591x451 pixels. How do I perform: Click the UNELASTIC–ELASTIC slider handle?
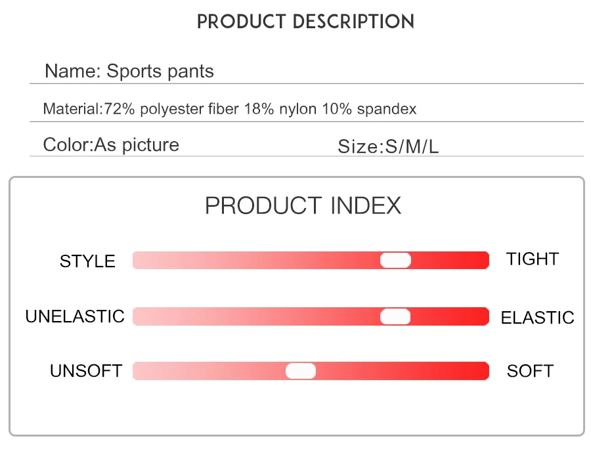pos(395,316)
